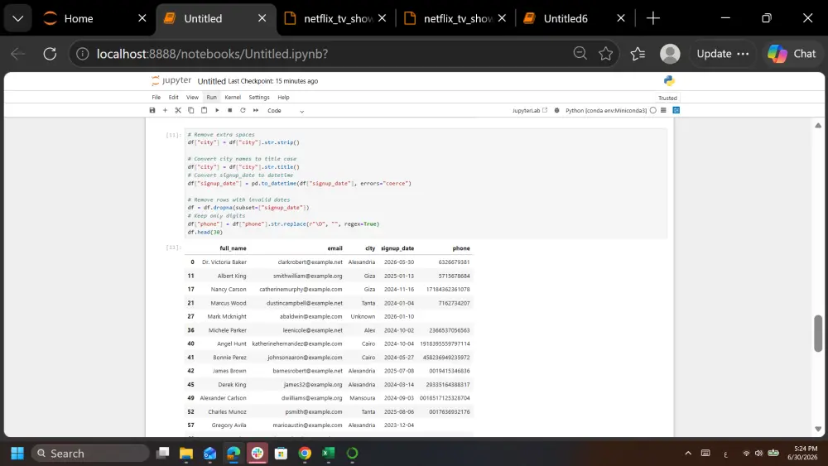
Task: Click the Python logo icon
Action: [x=669, y=81]
